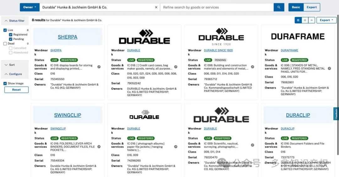Collapse the Status filter section
This screenshot has width=339, height=177.
(x=15, y=21)
